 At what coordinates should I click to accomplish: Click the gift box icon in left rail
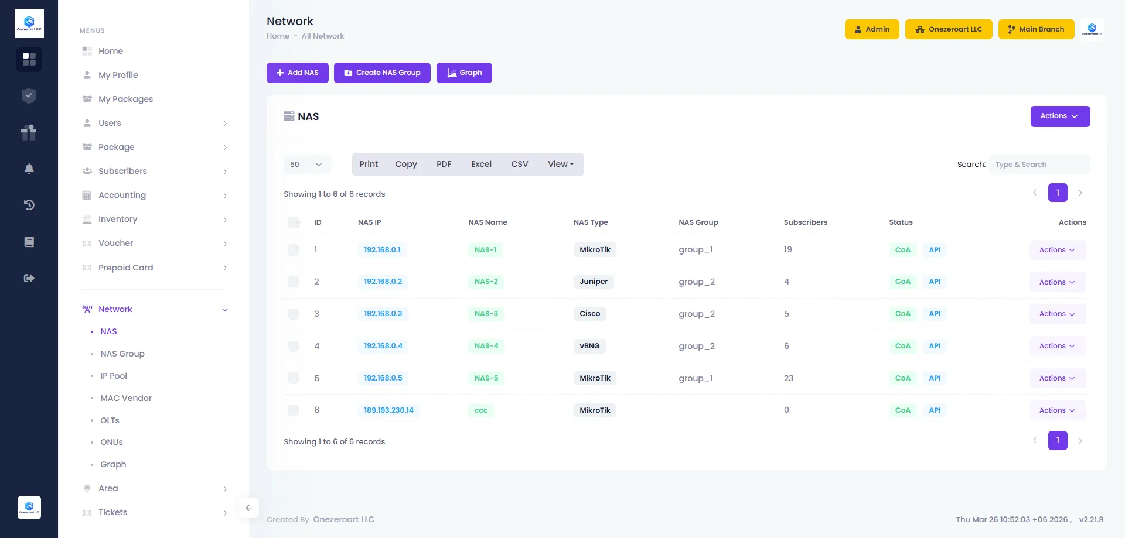coord(29,132)
